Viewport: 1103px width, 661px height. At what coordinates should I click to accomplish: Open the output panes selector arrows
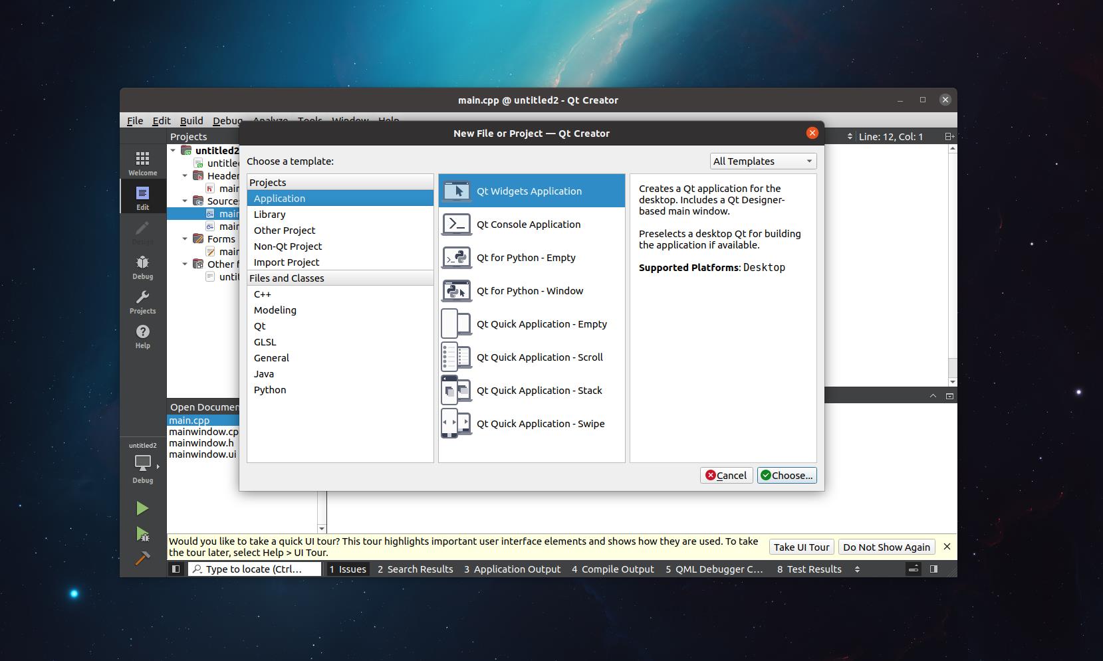pos(857,569)
